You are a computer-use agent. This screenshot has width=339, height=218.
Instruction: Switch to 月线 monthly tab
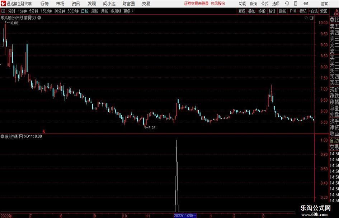click(104, 11)
